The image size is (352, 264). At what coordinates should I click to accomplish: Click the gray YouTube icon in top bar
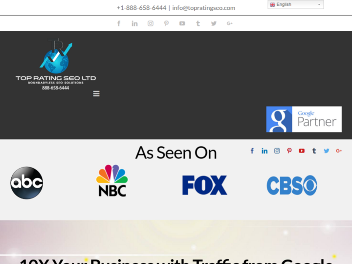182,23
